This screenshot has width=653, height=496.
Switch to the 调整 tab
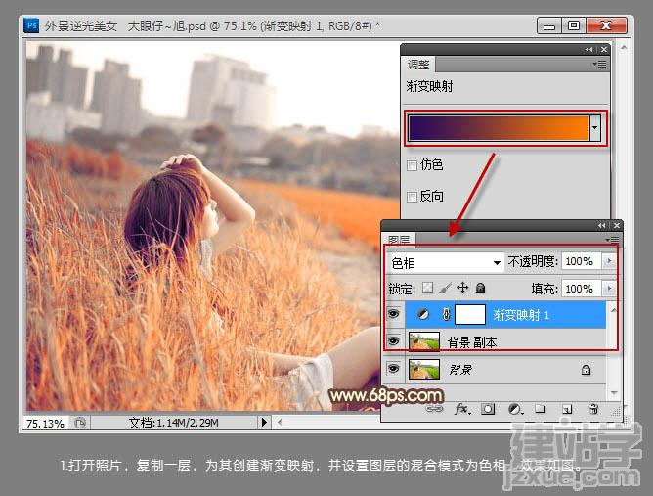coord(418,65)
